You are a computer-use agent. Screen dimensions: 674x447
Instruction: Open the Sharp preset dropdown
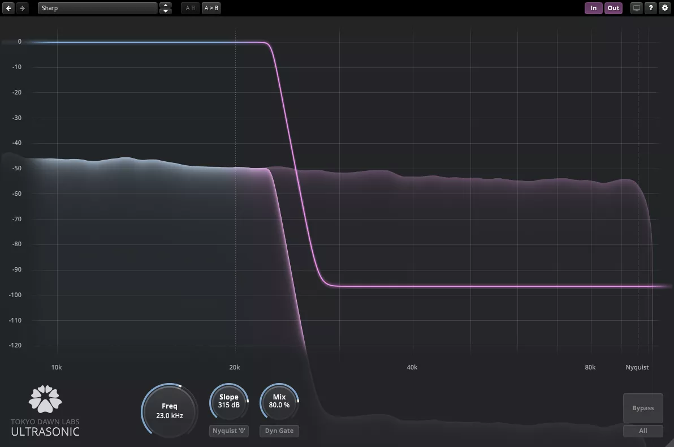(97, 8)
